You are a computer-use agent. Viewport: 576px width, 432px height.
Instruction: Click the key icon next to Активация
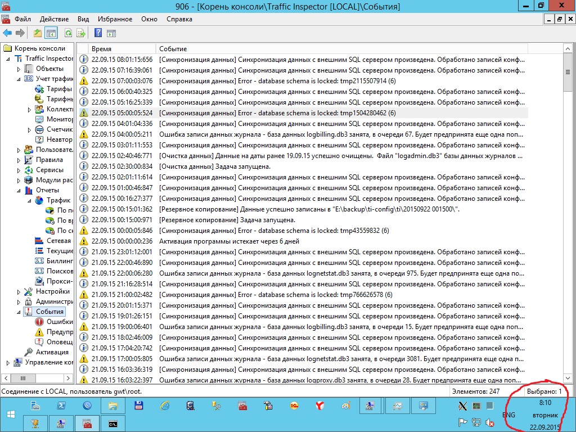(28, 352)
